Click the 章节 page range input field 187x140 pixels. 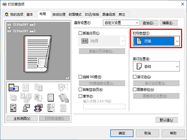(104, 107)
